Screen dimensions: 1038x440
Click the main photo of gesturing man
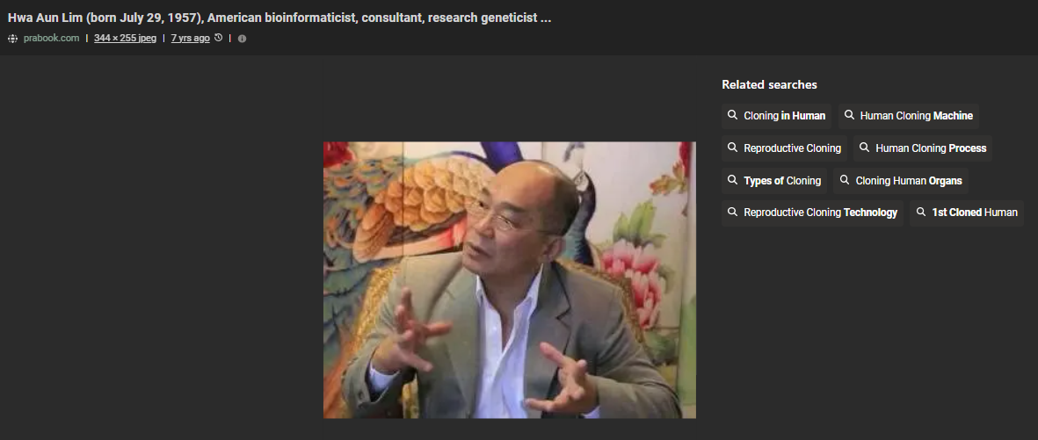509,280
